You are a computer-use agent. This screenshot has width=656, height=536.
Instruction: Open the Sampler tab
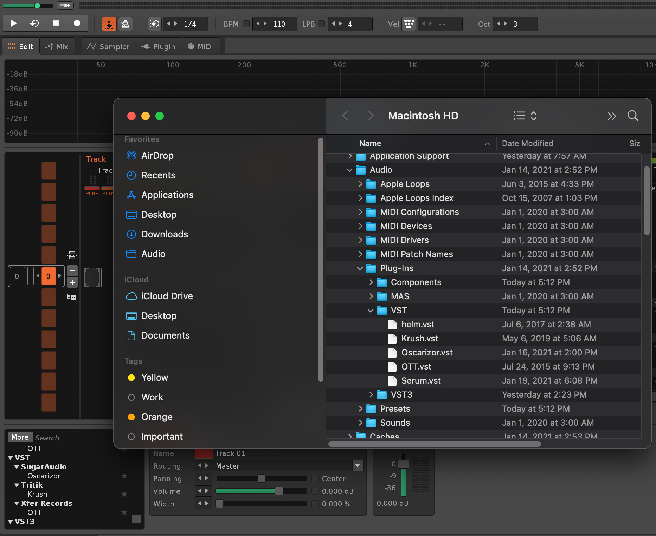point(109,46)
